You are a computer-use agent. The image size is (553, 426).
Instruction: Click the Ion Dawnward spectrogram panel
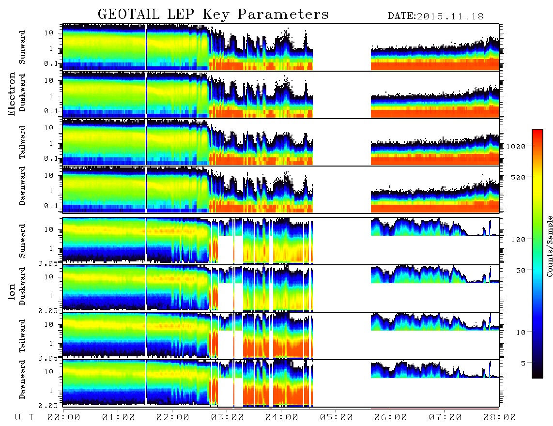(281, 383)
